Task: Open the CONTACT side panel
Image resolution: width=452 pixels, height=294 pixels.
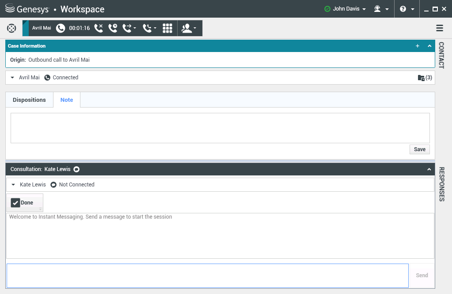Action: click(x=441, y=55)
